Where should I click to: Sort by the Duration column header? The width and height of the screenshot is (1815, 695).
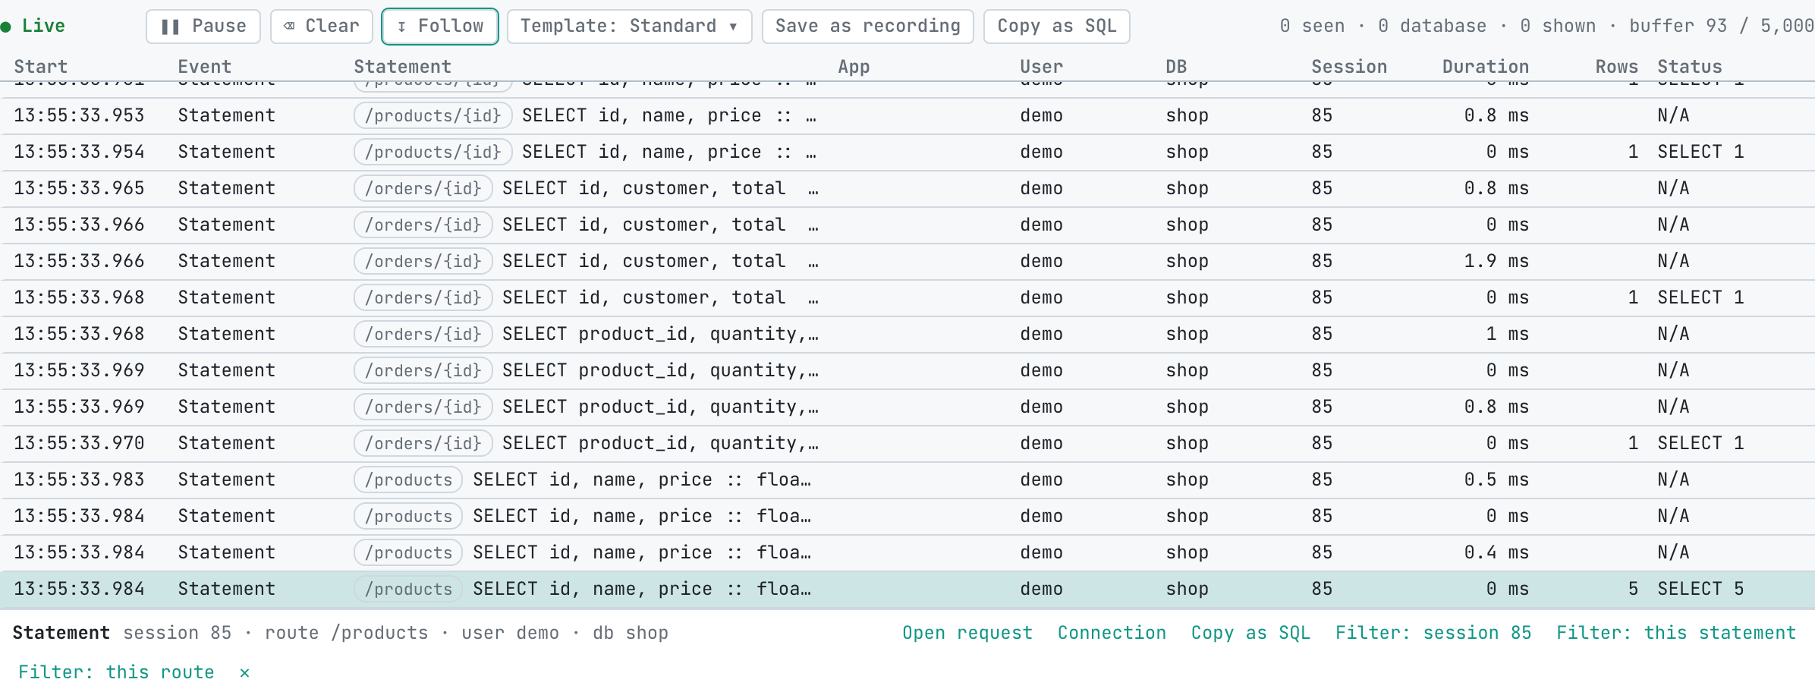1486,67
